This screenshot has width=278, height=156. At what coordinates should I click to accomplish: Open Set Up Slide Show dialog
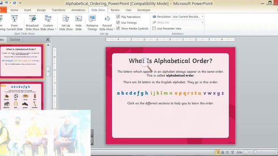(x=66, y=23)
